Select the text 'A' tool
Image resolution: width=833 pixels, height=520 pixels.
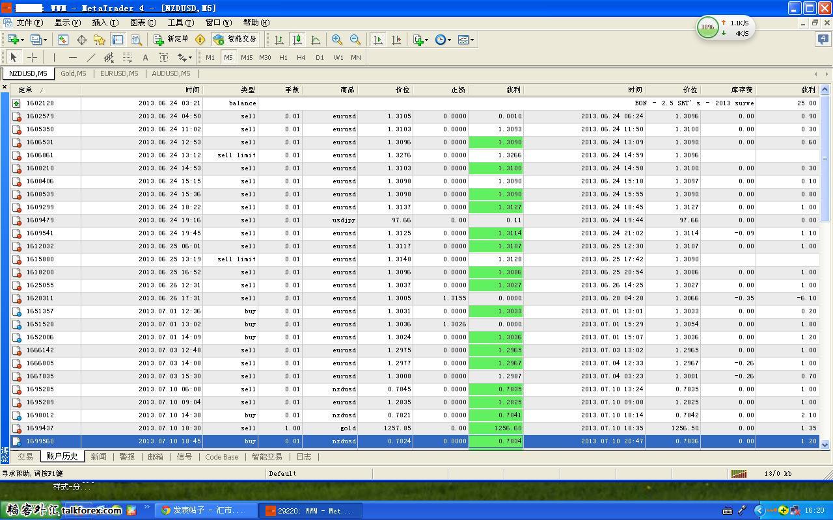145,57
